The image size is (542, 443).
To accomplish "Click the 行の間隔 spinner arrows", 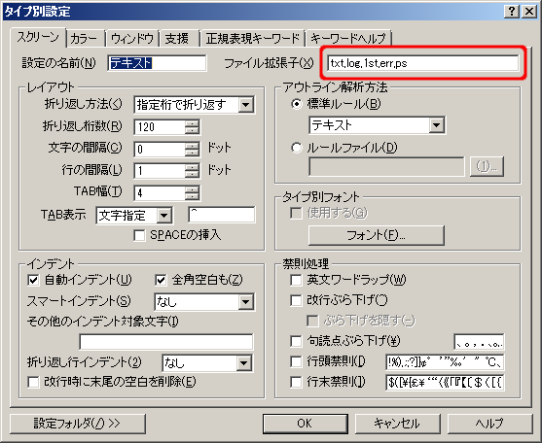I will [192, 170].
